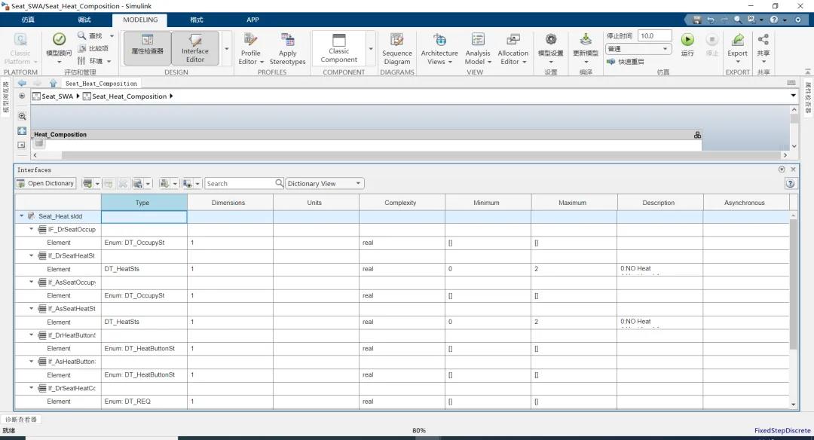
Task: Click the Open Dictionary button
Action: [x=46, y=184]
